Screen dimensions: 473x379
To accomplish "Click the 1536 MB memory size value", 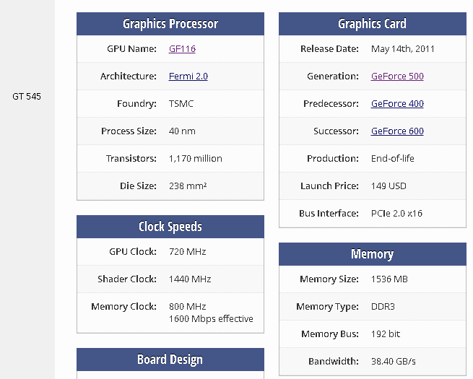I will 389,279.
